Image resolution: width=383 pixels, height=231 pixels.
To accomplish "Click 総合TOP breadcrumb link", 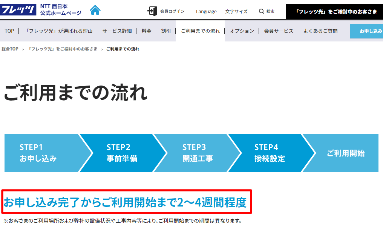I will point(10,49).
